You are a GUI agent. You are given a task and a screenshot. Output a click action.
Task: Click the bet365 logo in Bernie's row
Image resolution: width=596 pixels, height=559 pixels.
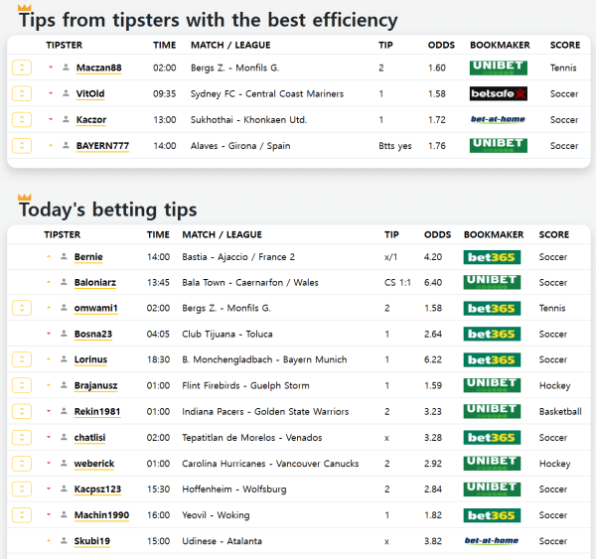pos(492,257)
